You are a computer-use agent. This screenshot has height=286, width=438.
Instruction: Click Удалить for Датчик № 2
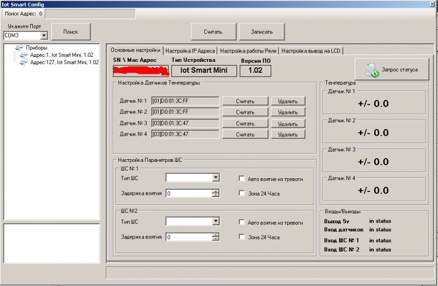click(x=288, y=112)
